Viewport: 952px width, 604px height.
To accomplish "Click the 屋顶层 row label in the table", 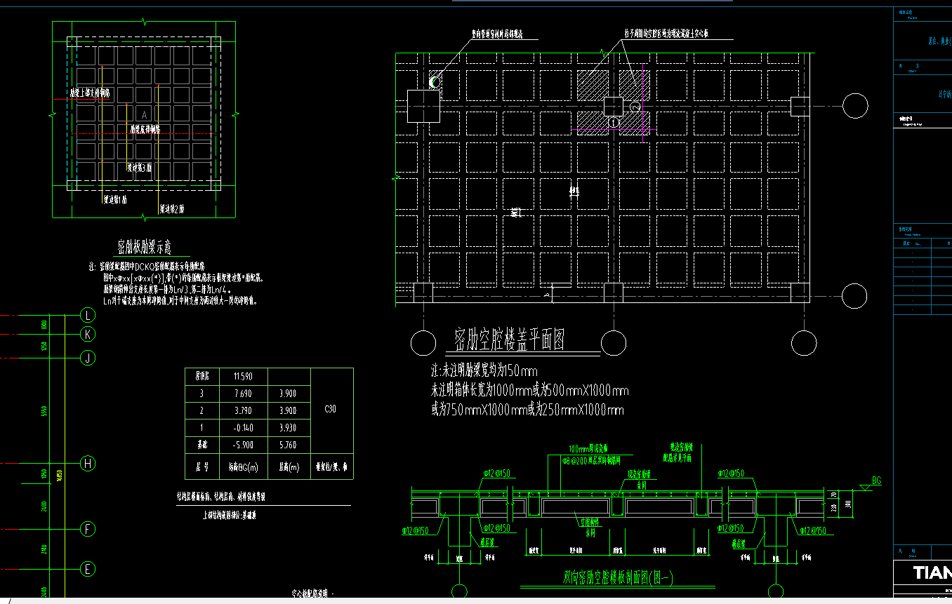I will [x=202, y=377].
